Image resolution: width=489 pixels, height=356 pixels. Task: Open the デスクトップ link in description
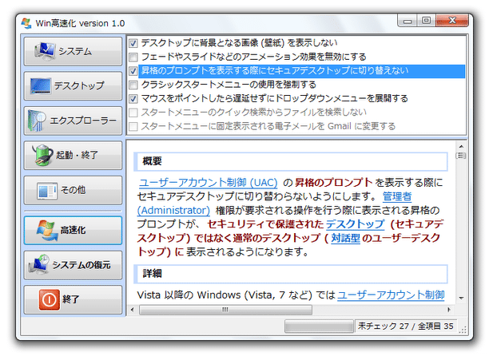click(355, 224)
